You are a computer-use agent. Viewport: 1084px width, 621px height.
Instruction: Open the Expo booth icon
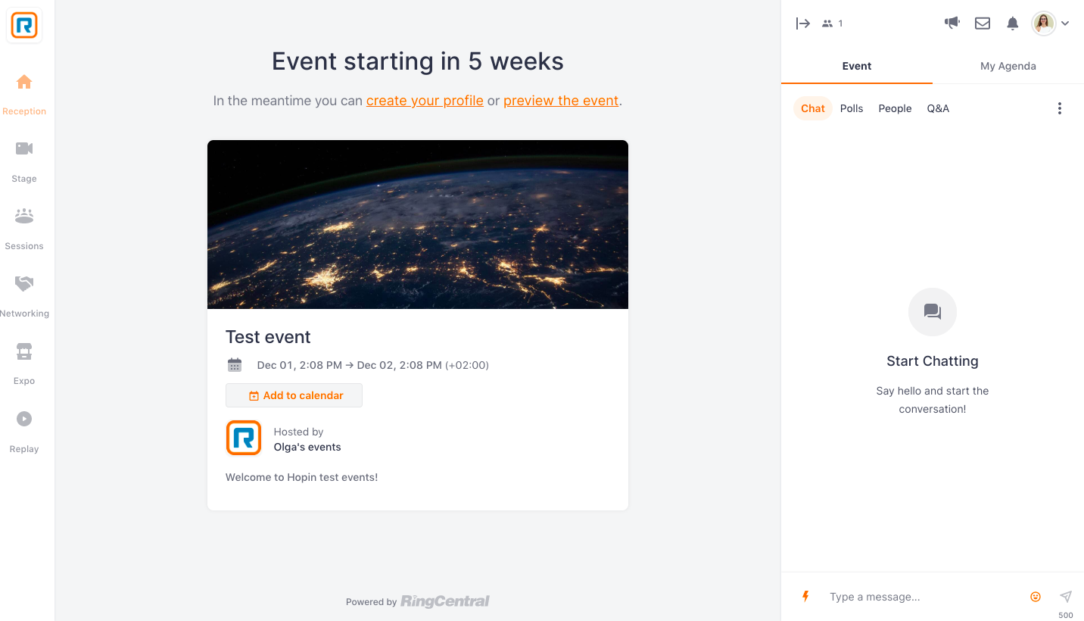24,351
